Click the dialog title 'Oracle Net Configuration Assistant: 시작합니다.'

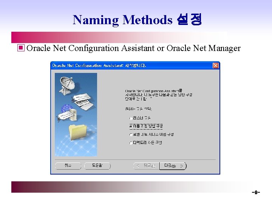tap(99, 66)
